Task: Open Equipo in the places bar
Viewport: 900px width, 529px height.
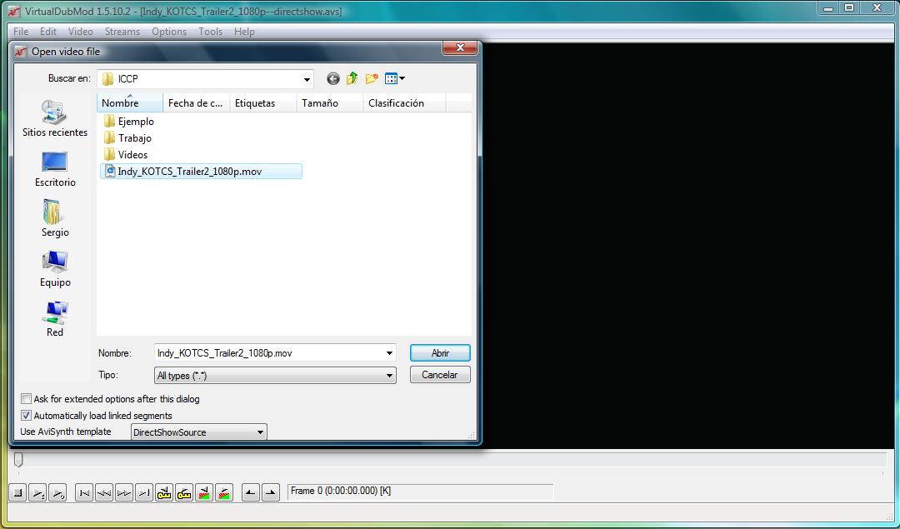Action: (54, 269)
